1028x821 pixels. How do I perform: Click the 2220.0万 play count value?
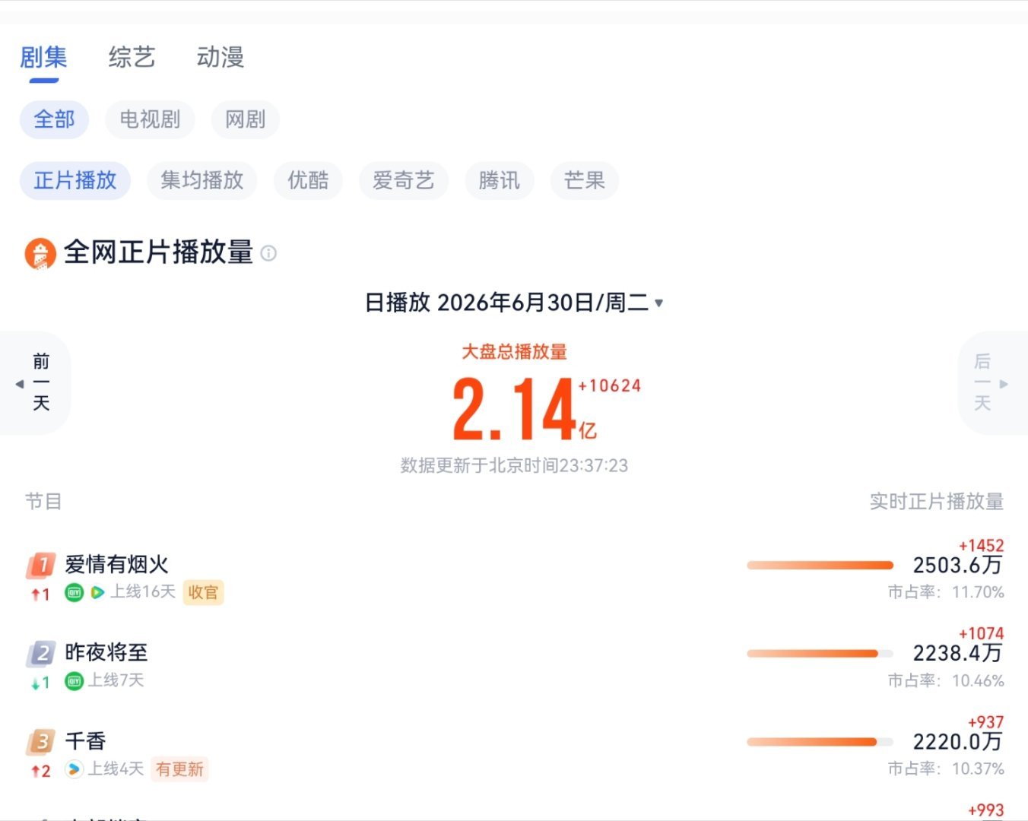point(957,742)
